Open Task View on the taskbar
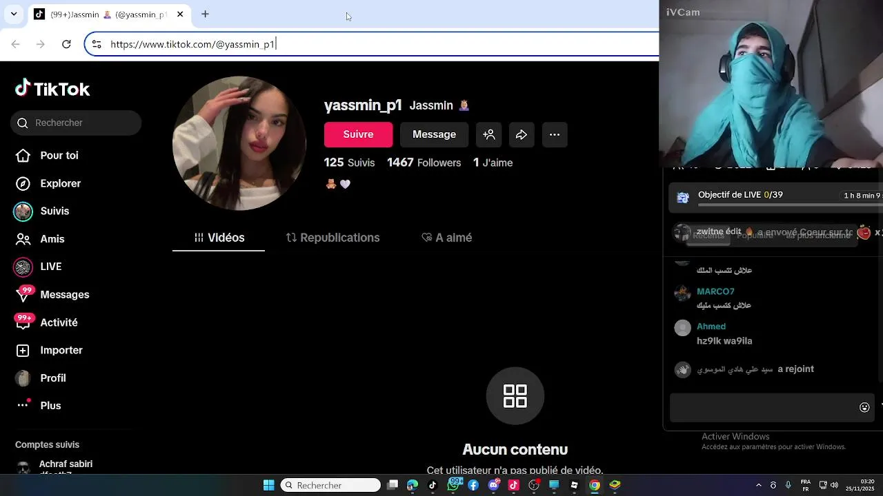The width and height of the screenshot is (883, 496). [393, 486]
